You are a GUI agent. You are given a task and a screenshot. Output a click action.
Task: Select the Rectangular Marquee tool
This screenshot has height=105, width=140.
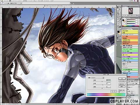[118, 9]
